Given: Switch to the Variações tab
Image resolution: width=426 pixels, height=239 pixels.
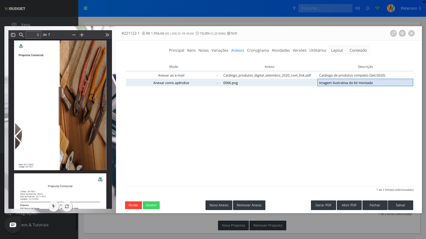Looking at the screenshot, I should (x=220, y=50).
